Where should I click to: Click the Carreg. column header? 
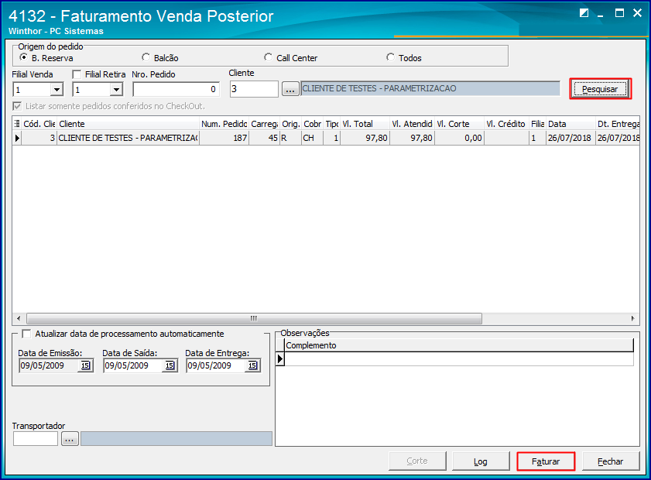pos(265,124)
